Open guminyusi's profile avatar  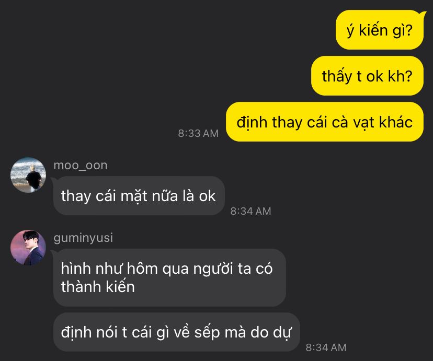pyautogui.click(x=28, y=248)
